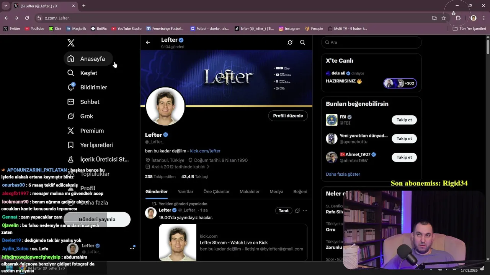Click 238 Takip edilen following count

(x=160, y=176)
